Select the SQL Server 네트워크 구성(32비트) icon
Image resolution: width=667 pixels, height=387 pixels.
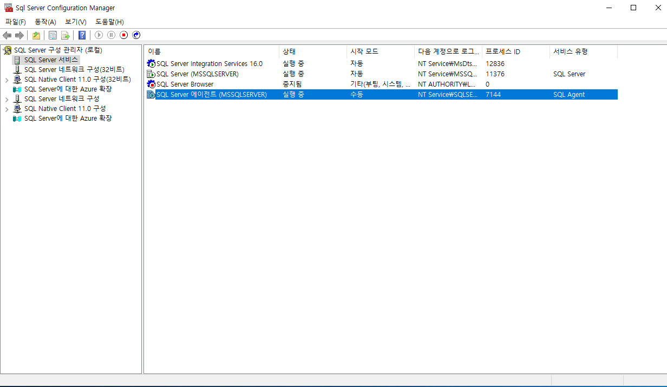pyautogui.click(x=17, y=70)
